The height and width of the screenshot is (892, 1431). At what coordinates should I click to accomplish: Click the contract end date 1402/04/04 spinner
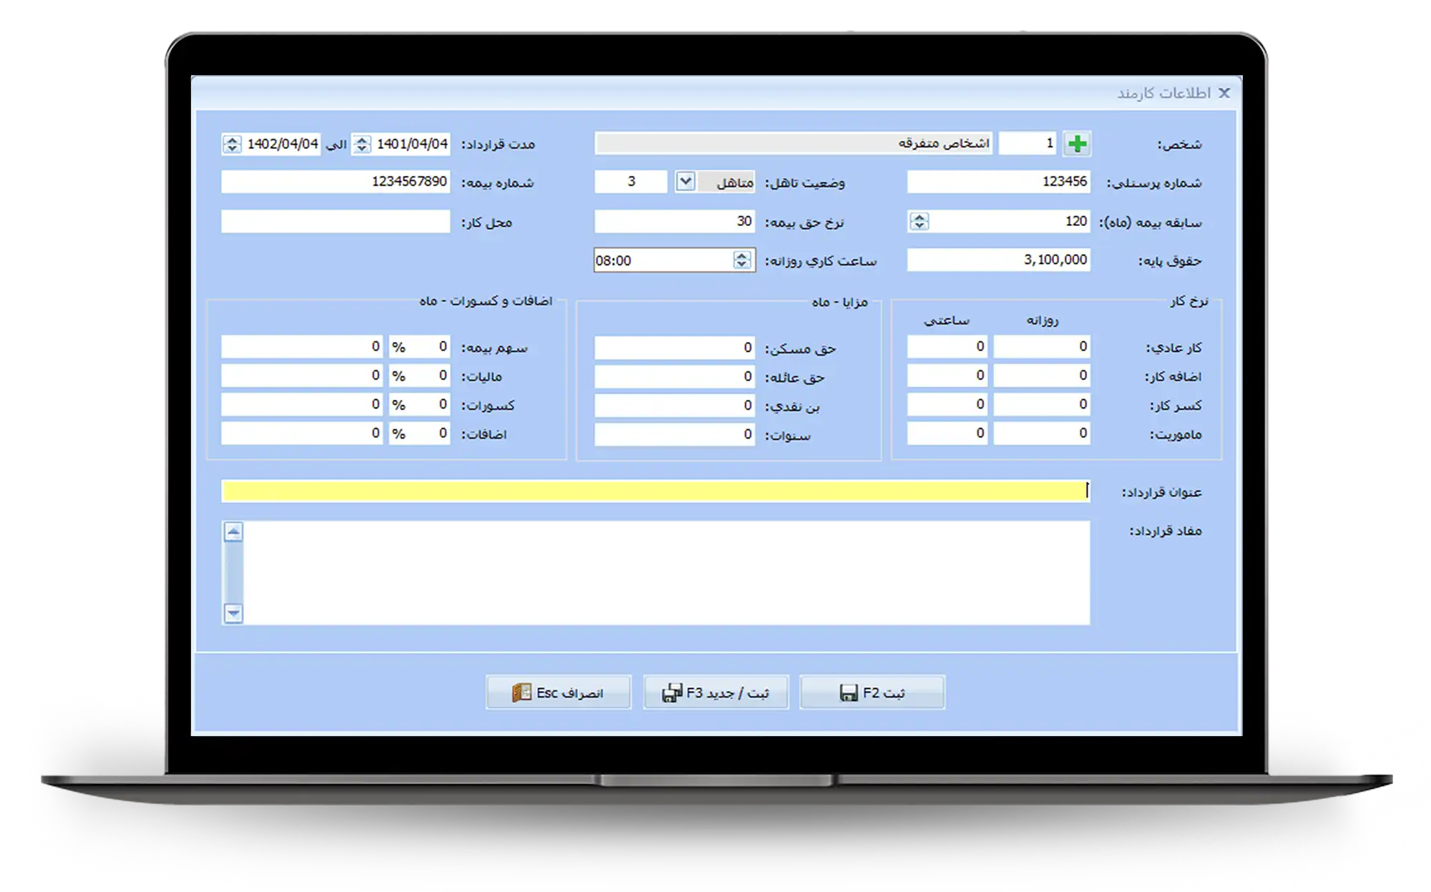click(232, 144)
